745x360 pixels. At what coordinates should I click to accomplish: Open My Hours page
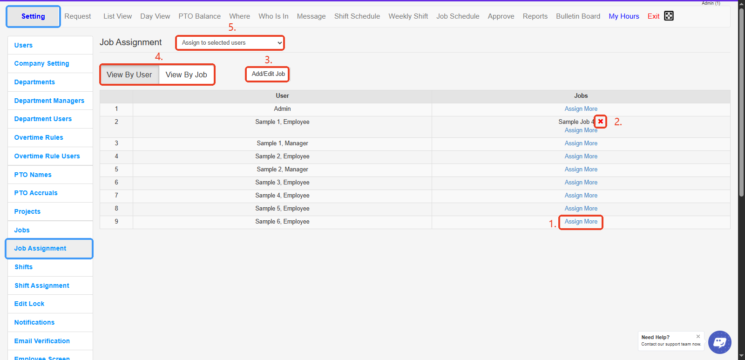click(x=623, y=16)
